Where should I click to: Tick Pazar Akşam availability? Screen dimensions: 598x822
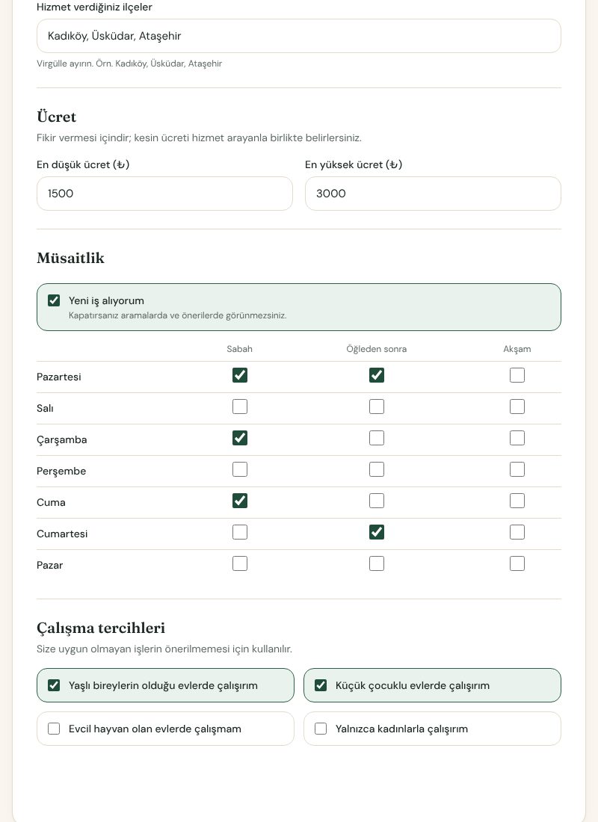(517, 564)
